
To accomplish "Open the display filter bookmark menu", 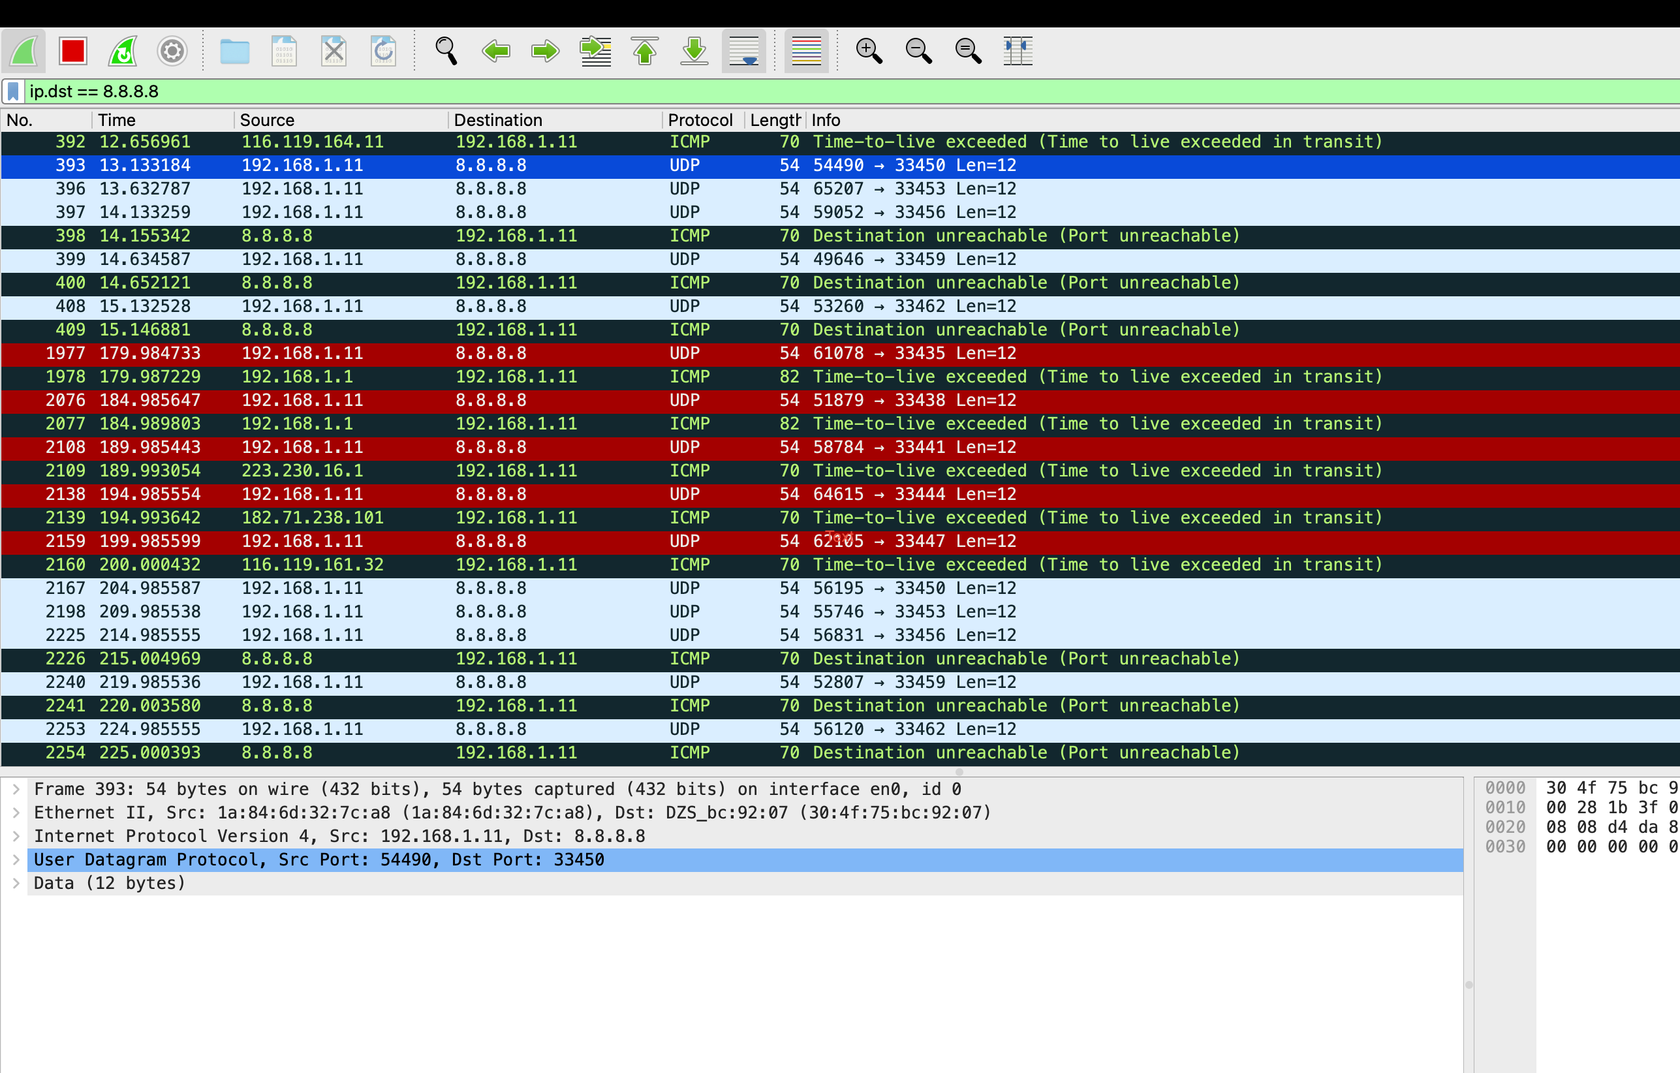I will [x=13, y=91].
